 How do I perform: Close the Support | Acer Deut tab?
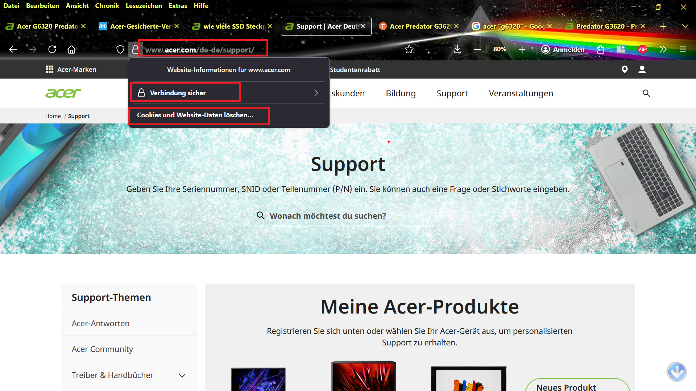tap(363, 26)
